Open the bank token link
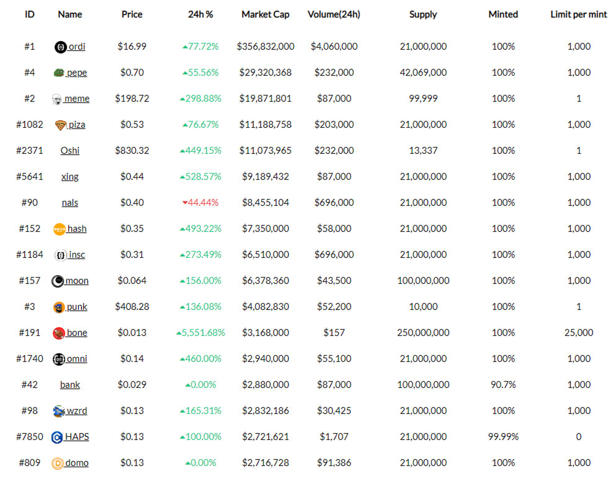Viewport: 615px width, 477px height. (70, 385)
